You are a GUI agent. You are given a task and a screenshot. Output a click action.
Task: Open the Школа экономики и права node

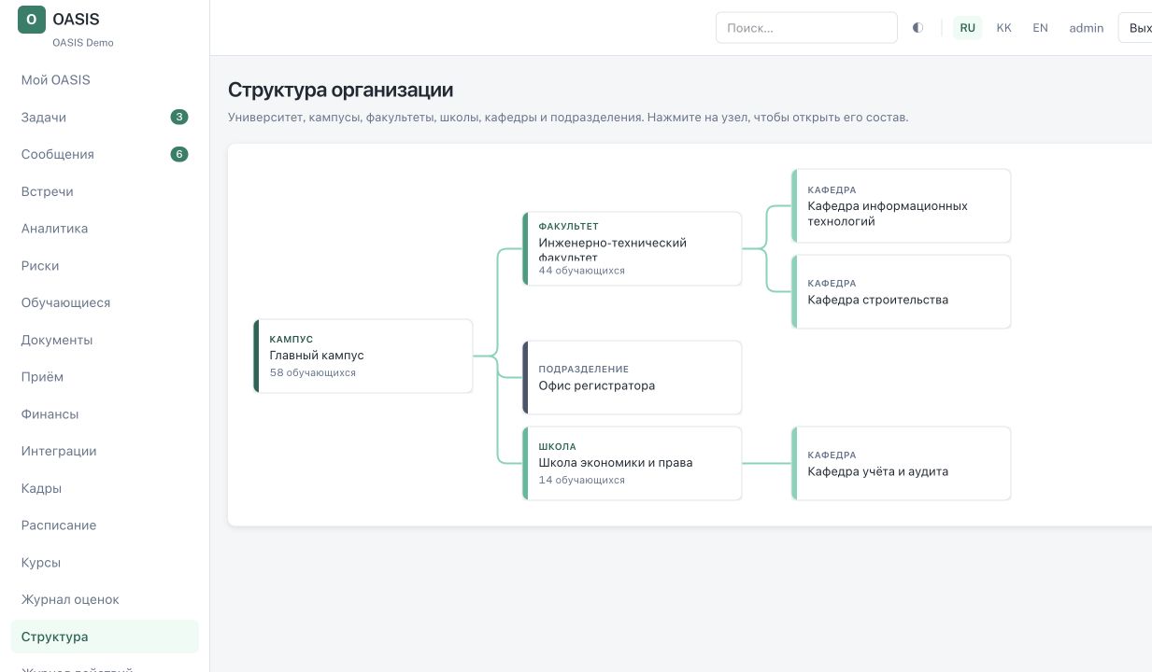click(x=633, y=463)
